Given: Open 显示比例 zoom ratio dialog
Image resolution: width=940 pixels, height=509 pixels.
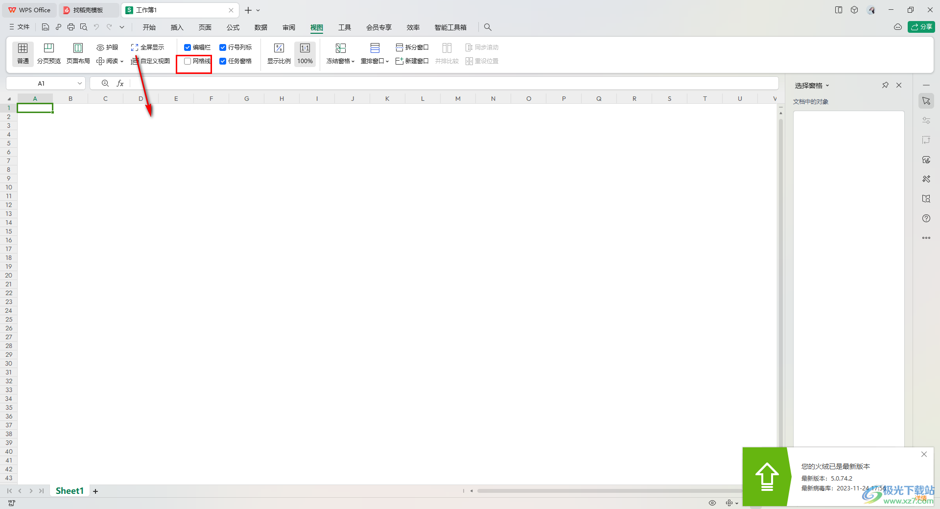Looking at the screenshot, I should pos(279,53).
